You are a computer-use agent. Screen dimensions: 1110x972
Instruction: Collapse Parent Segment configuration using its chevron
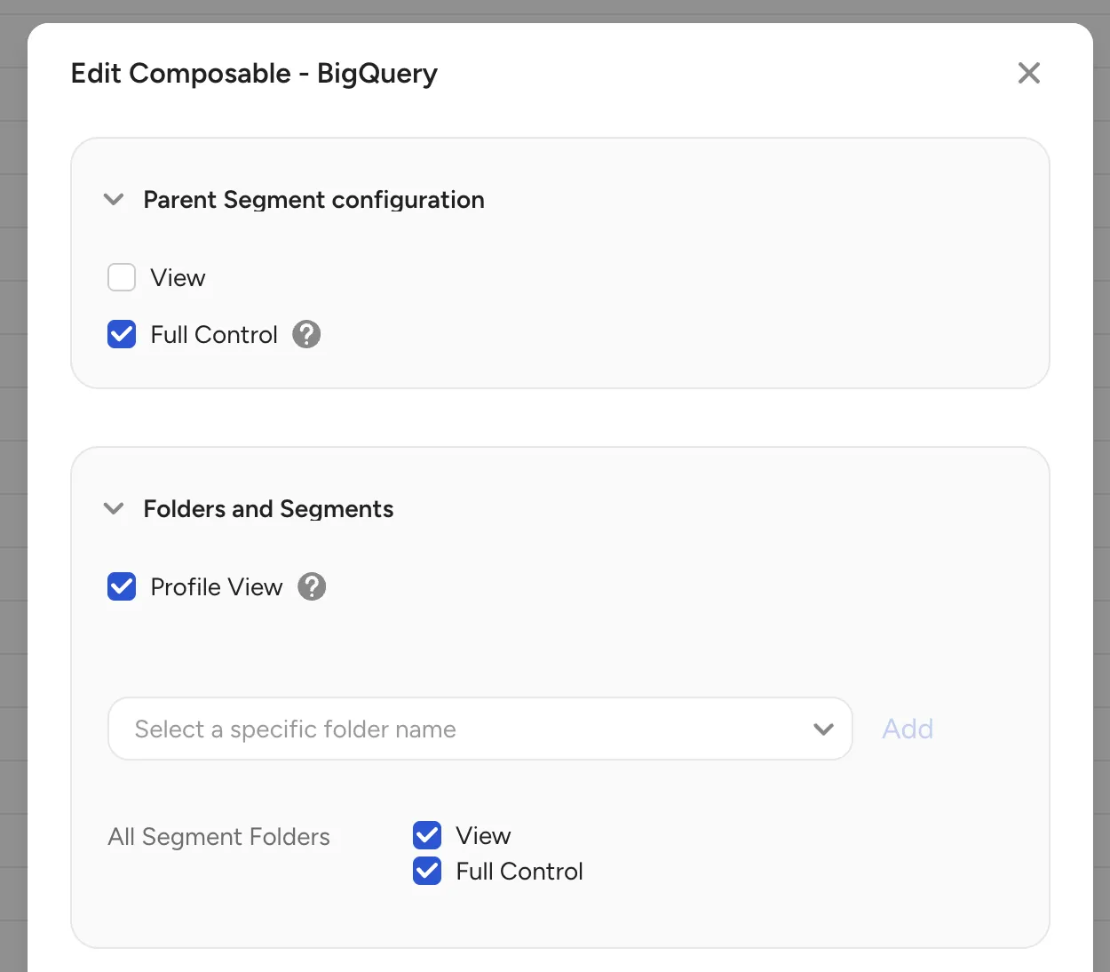(114, 200)
